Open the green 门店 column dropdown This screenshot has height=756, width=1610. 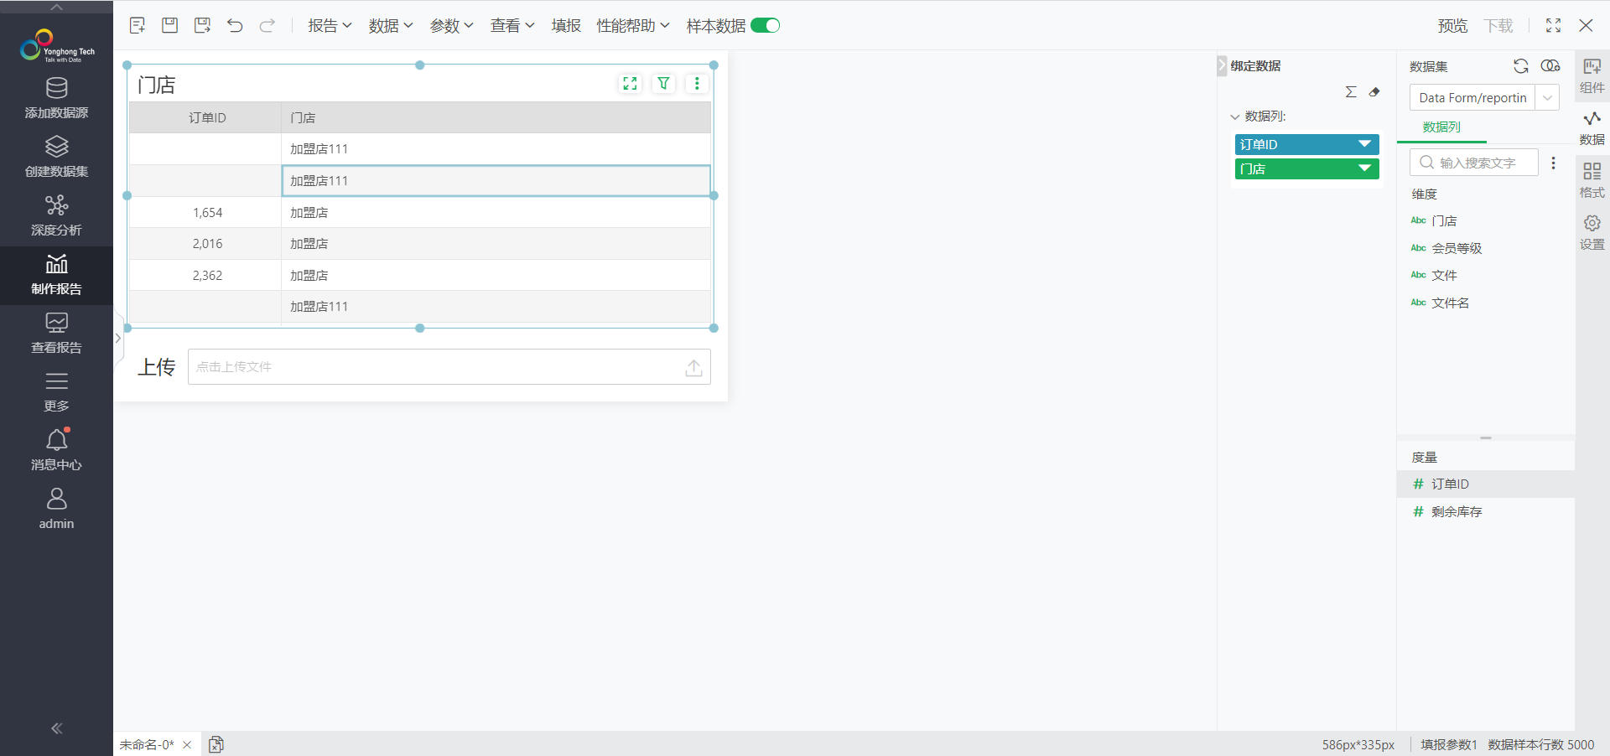tap(1364, 168)
